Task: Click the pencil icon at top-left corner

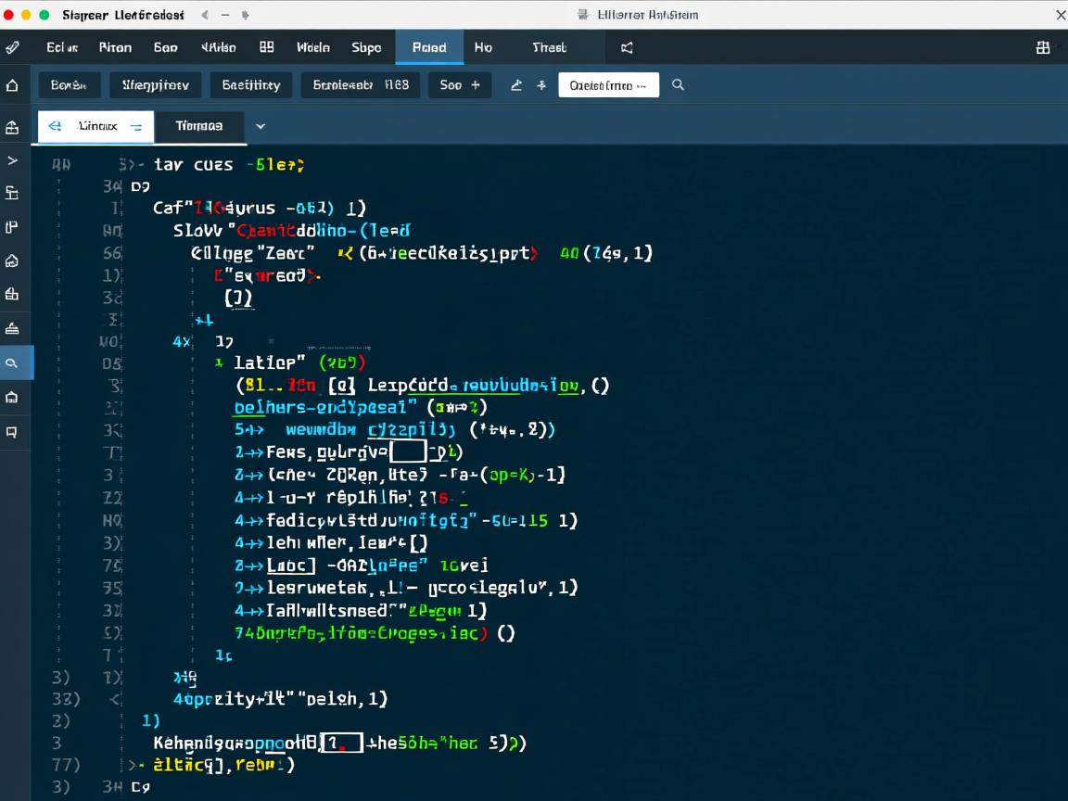Action: coord(12,47)
